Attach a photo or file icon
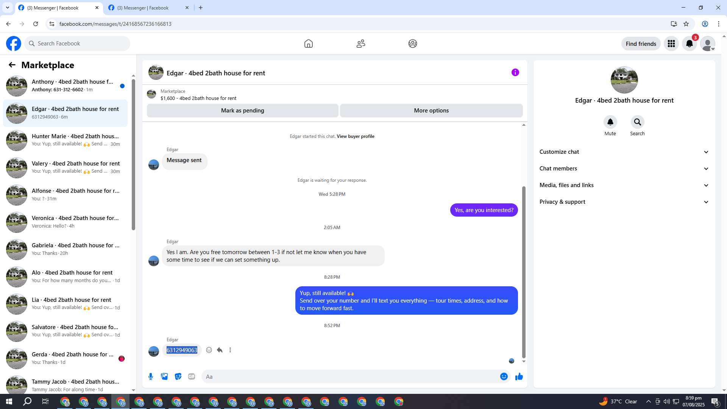Image resolution: width=727 pixels, height=409 pixels. [164, 376]
